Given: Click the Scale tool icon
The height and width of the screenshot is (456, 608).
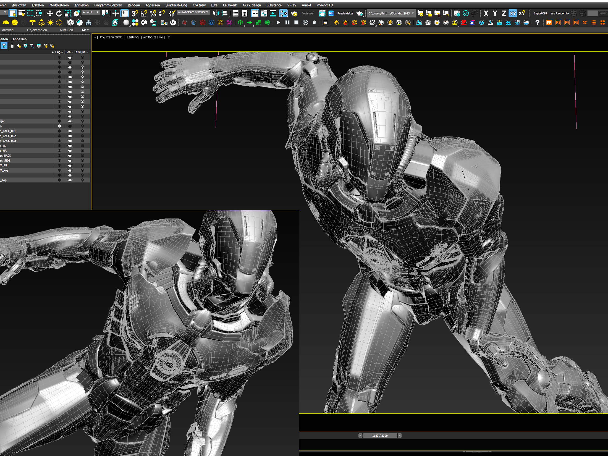Looking at the screenshot, I should 68,13.
